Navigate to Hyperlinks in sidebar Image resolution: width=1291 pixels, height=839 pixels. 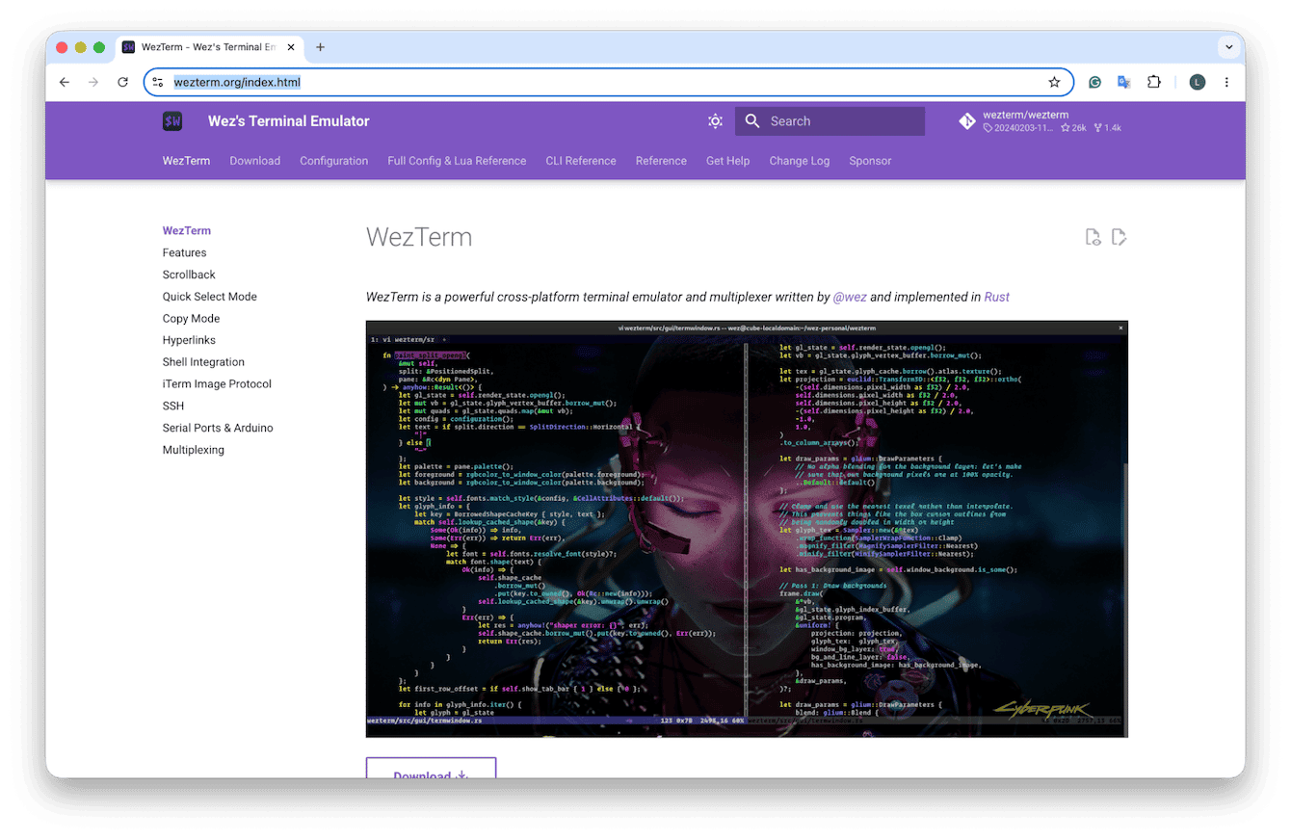pyautogui.click(x=189, y=340)
